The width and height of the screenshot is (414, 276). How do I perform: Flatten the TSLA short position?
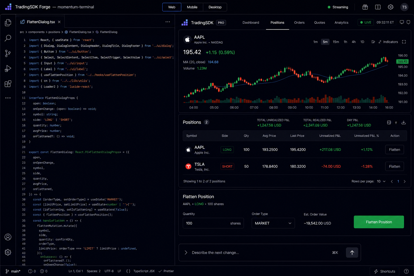[x=394, y=167]
